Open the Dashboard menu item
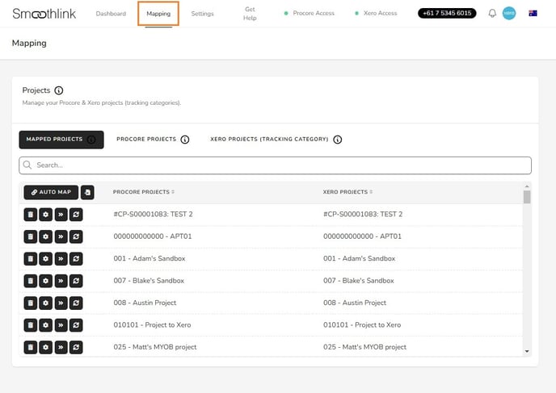The height and width of the screenshot is (393, 556). (112, 14)
